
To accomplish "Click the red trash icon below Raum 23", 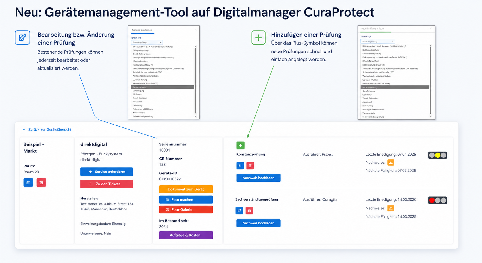I will click(41, 182).
